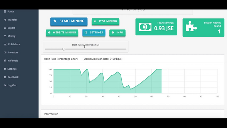Click the hash rate percentage chart area
The width and height of the screenshot is (227, 128).
(135, 81)
